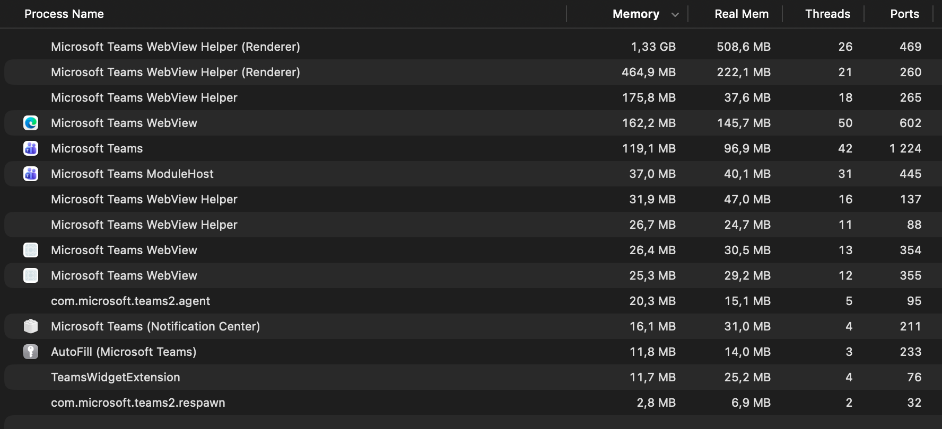Select Microsoft Teams WebView with 25,3 MB

pyautogui.click(x=471, y=275)
